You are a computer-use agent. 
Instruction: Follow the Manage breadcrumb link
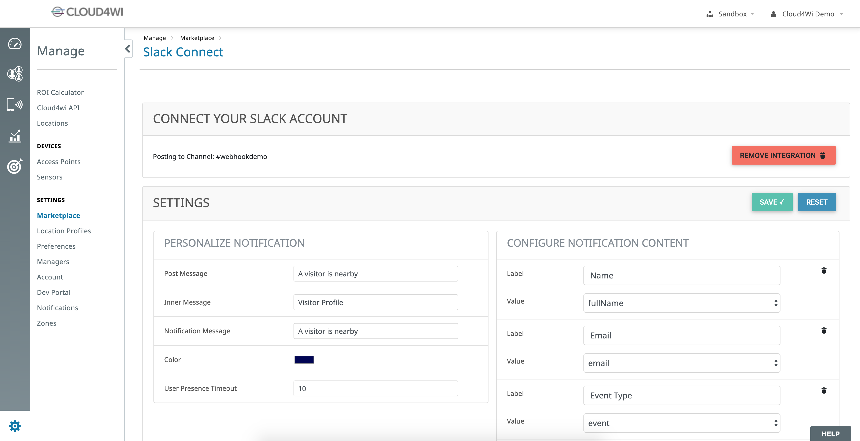point(154,38)
